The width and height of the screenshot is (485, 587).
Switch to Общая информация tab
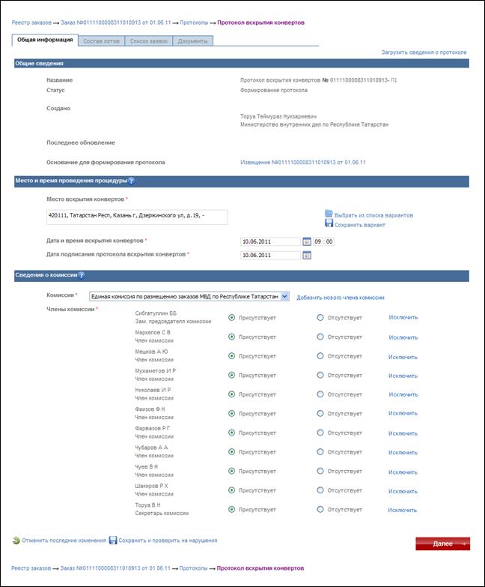tap(45, 40)
